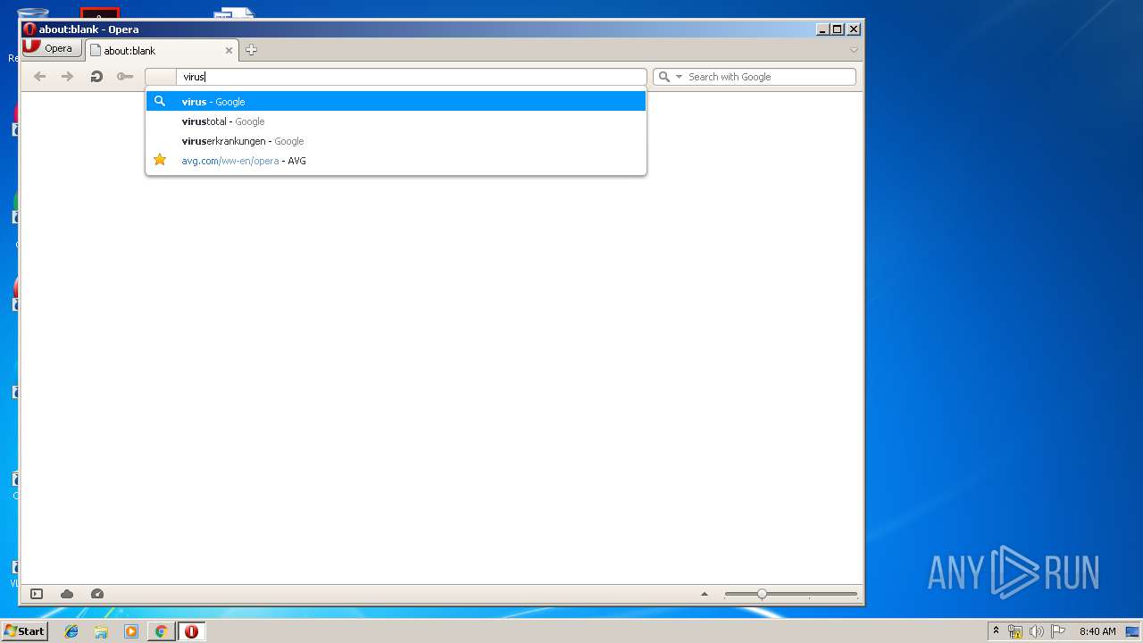Go back using the back arrow
Screen dimensions: 1143x643
(x=39, y=77)
